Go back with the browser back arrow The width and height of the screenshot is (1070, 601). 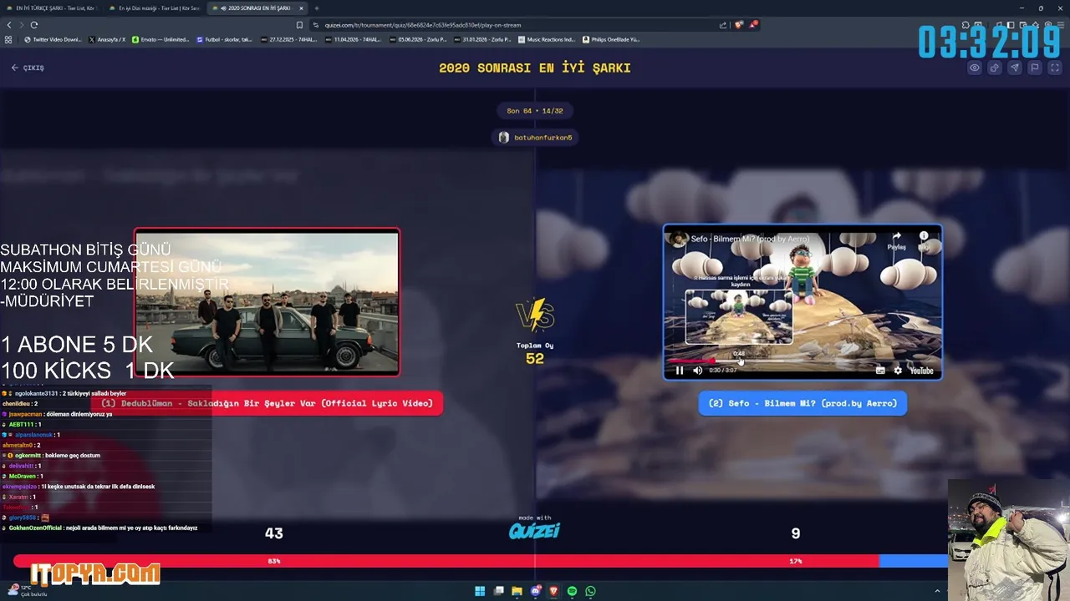(10, 25)
